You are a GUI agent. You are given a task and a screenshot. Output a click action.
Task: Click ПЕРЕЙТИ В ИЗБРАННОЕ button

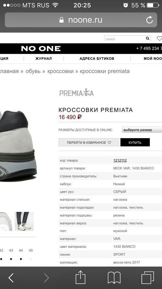coord(89,142)
